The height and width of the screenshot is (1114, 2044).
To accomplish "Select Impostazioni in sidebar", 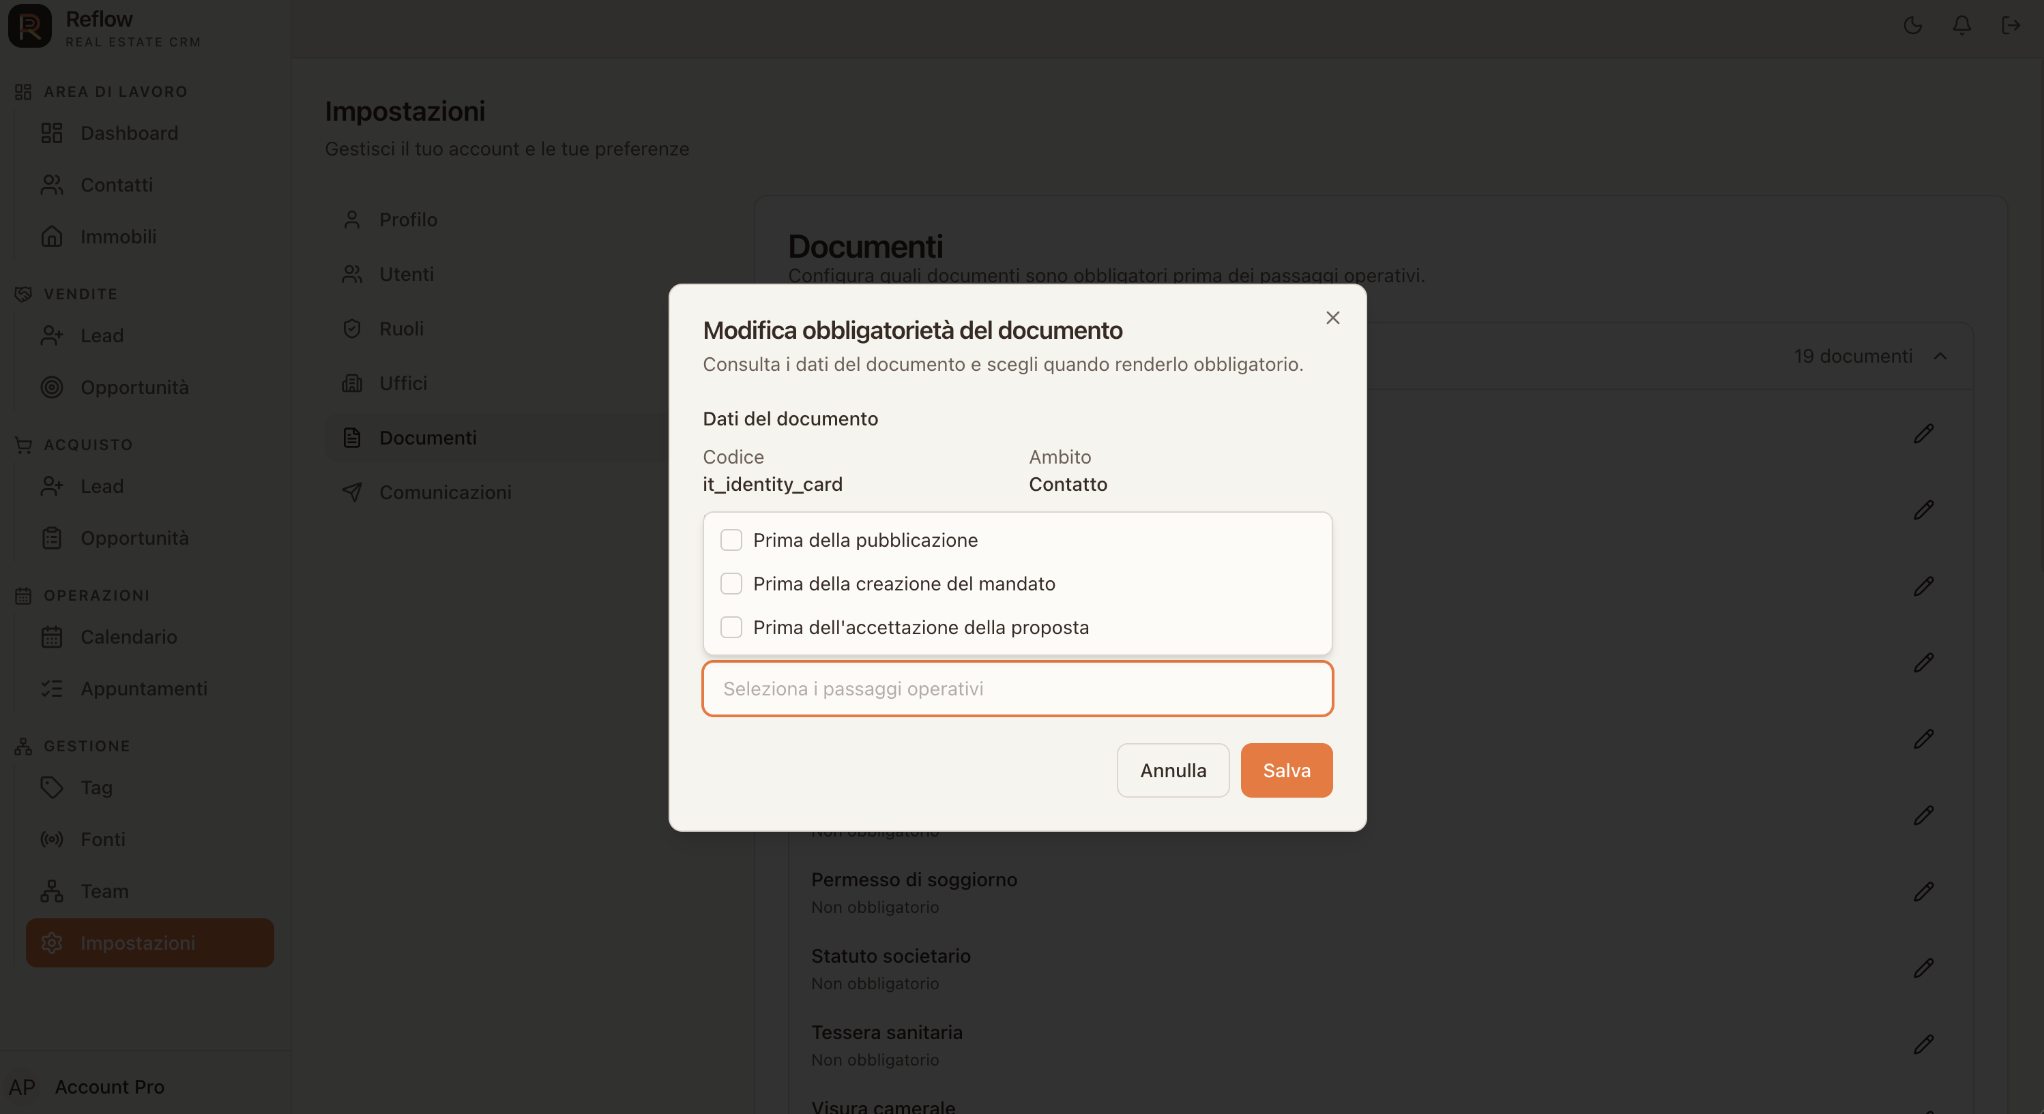I will click(150, 943).
